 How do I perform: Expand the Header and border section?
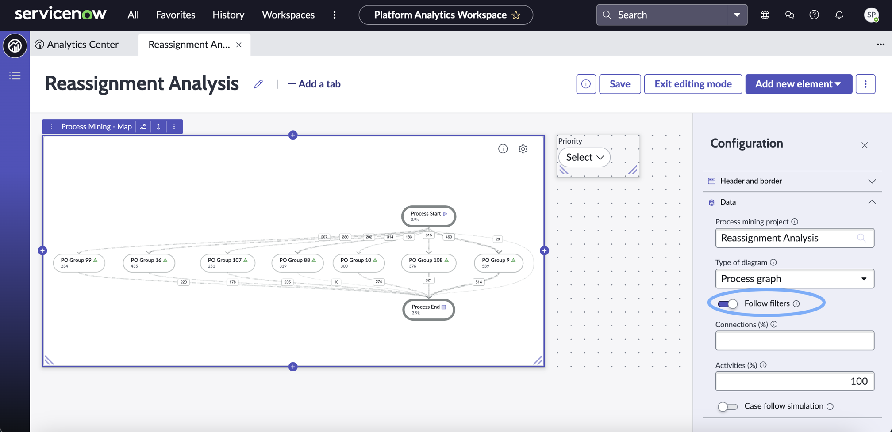click(x=792, y=181)
